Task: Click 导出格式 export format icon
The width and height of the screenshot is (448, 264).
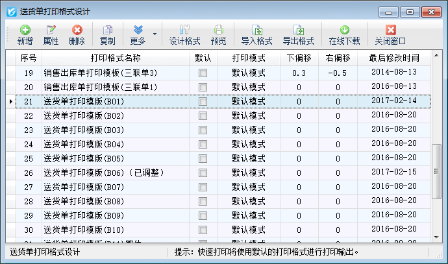Action: pyautogui.click(x=298, y=30)
